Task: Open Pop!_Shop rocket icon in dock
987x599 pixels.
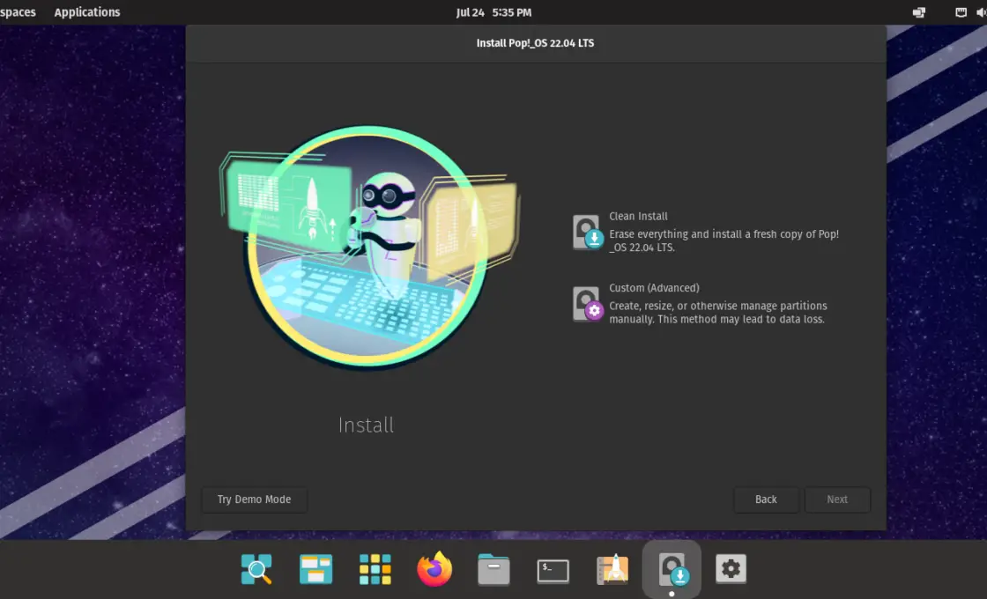Action: tap(612, 570)
